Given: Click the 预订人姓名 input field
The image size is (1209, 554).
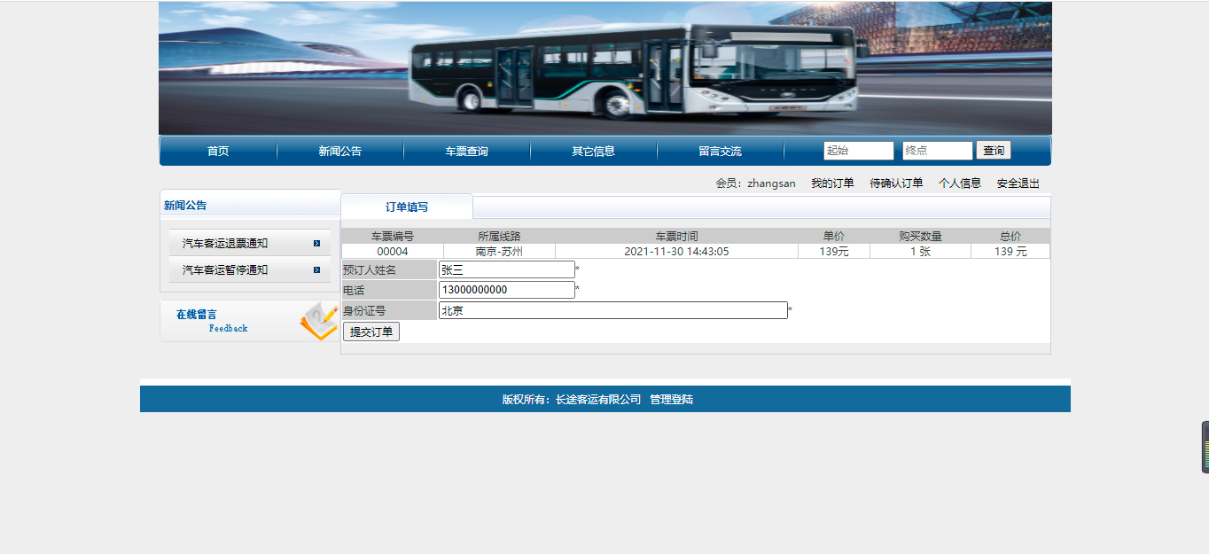Looking at the screenshot, I should tap(507, 269).
